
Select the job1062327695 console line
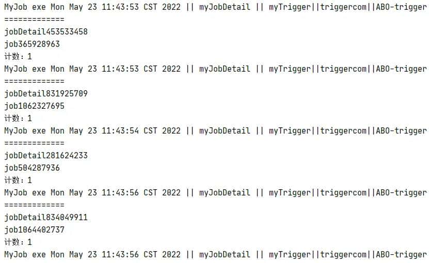pyautogui.click(x=35, y=106)
